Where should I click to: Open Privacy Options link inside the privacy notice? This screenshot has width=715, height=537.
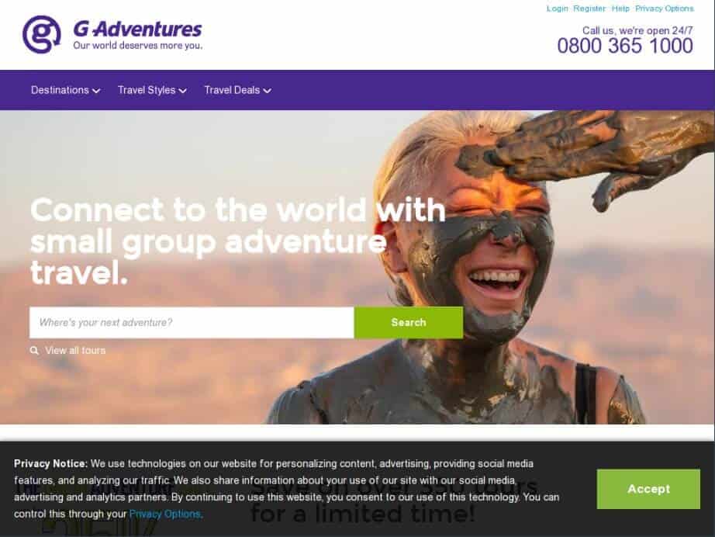pos(164,514)
